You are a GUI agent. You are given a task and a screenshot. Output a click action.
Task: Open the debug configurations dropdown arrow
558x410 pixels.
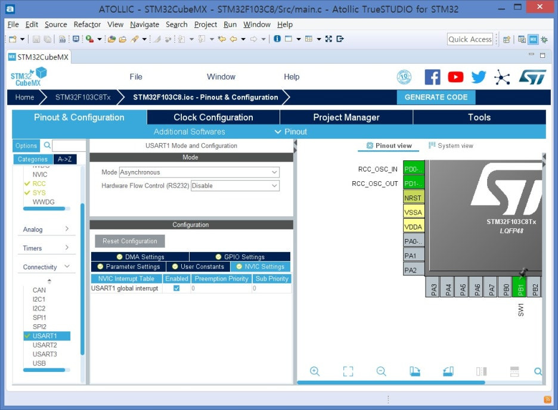(x=100, y=39)
